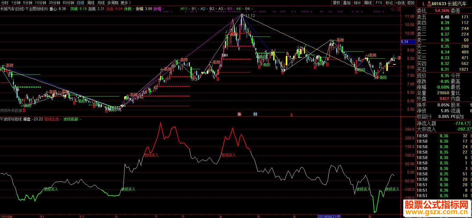Click the 买一 price 8.35 row
The image size is (472, 218).
click(x=444, y=46)
